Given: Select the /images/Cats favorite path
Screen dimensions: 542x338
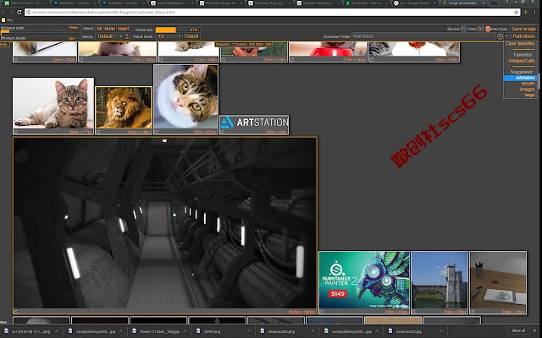Looking at the screenshot, I should point(522,61).
